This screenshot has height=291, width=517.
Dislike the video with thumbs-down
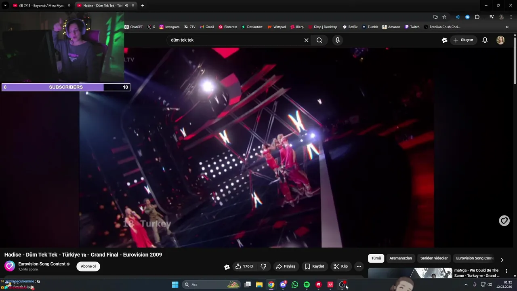click(x=264, y=266)
